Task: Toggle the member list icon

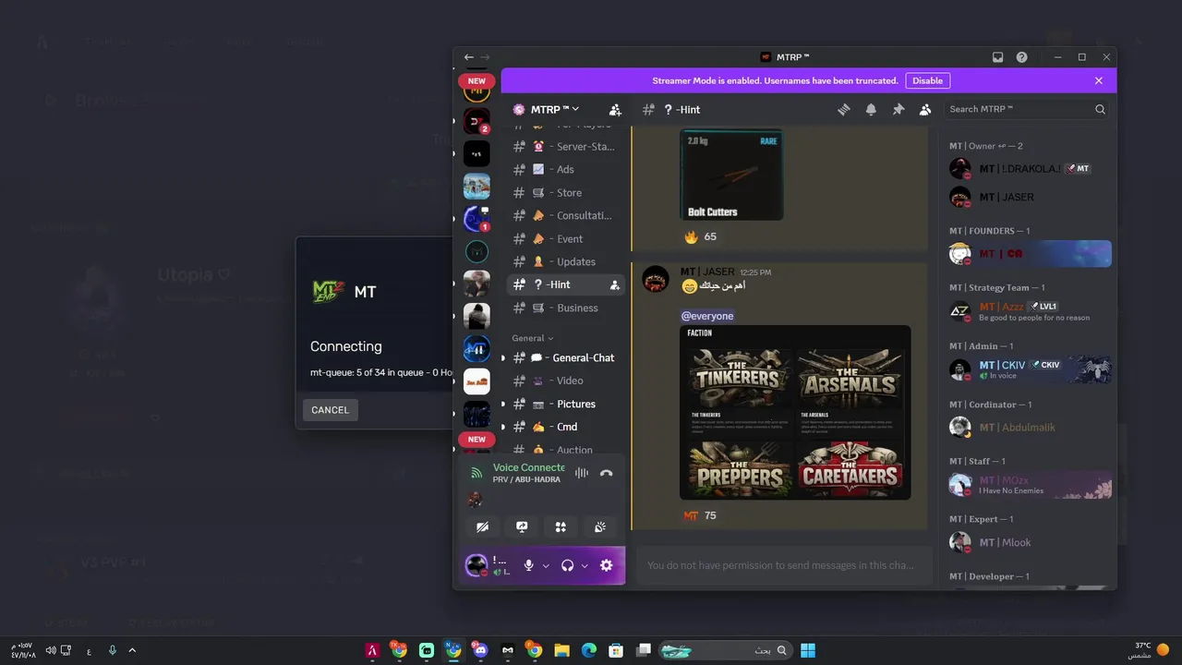Action: click(924, 109)
